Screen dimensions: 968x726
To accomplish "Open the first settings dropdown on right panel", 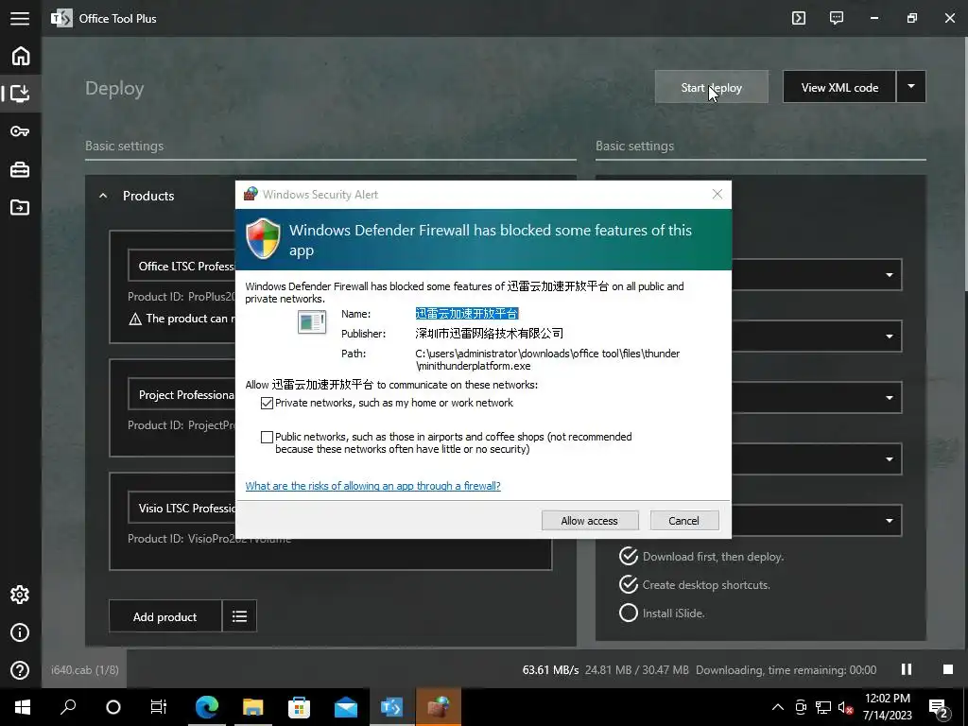I will (889, 275).
